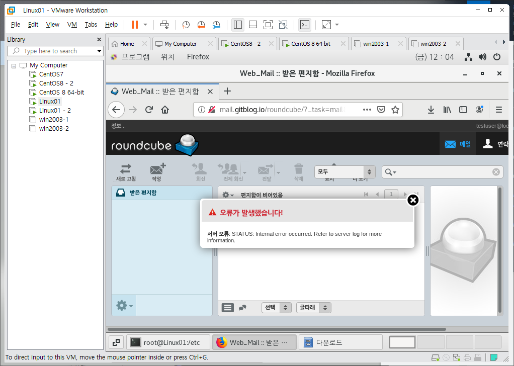Open root@Linux01 terminal from taskbar
Image resolution: width=514 pixels, height=366 pixels.
coord(168,342)
